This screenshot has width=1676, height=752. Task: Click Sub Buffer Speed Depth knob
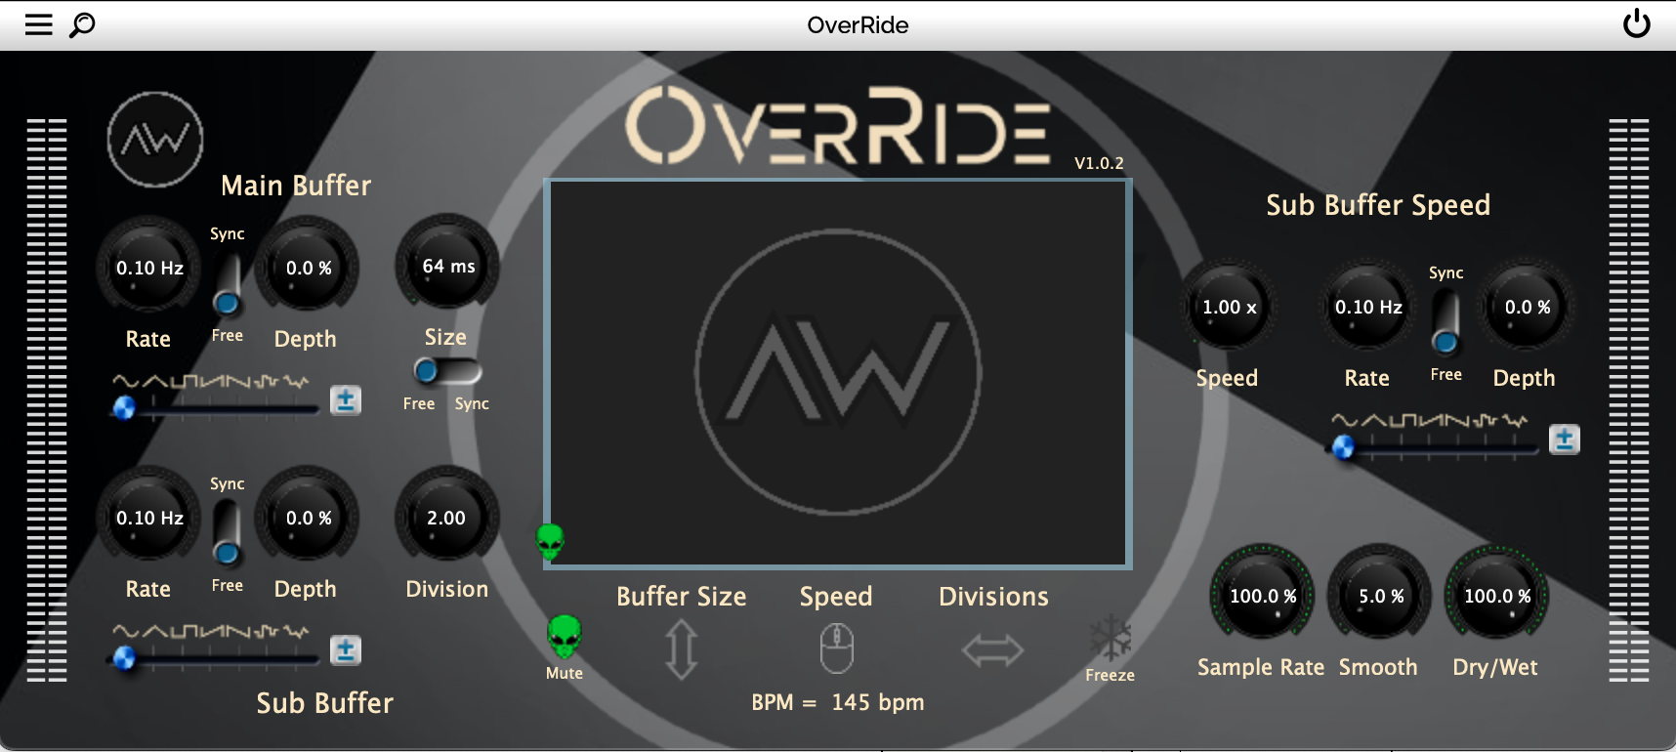1527,307
